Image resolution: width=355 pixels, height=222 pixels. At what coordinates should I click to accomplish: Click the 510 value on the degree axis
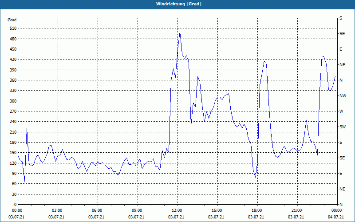13,28
